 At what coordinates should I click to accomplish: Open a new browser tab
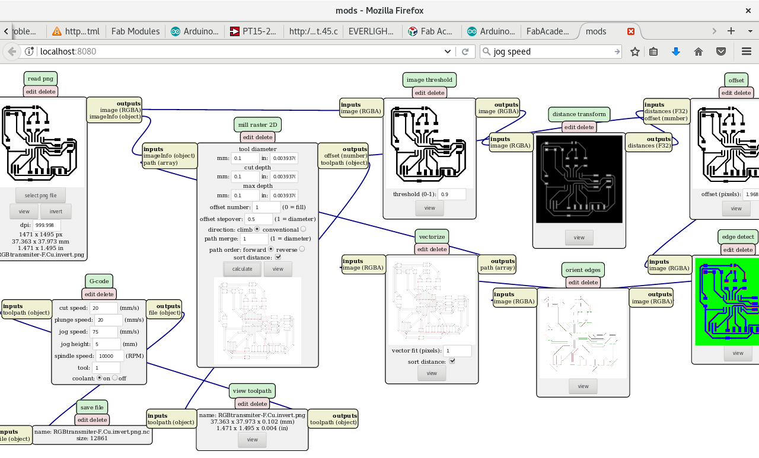pos(731,31)
